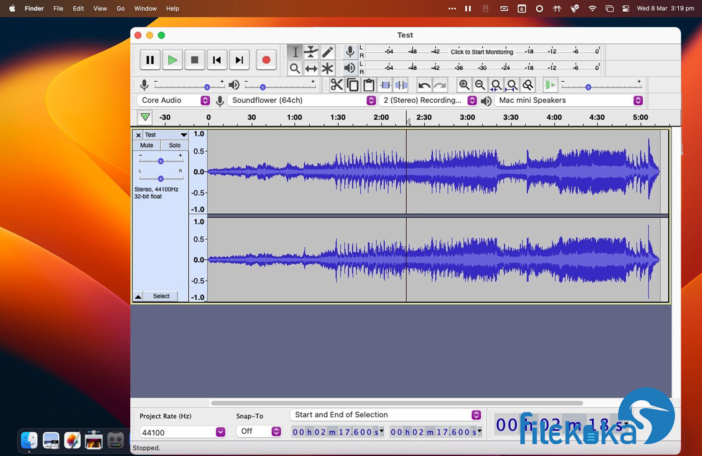The width and height of the screenshot is (702, 456).
Task: Click the track Select button
Action: (161, 296)
